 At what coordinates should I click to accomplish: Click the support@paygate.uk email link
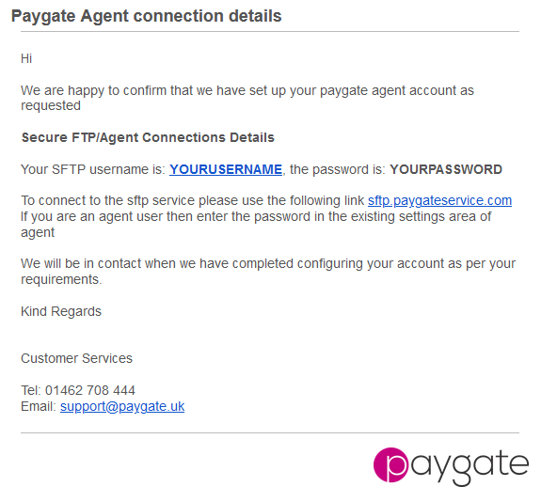click(122, 406)
